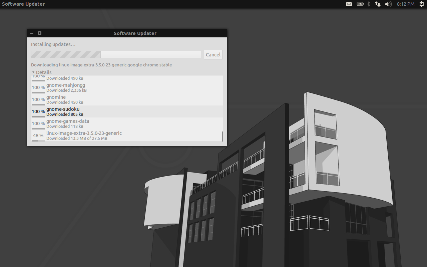The height and width of the screenshot is (267, 427).
Task: Select the gnomine download row
Action: click(x=127, y=99)
